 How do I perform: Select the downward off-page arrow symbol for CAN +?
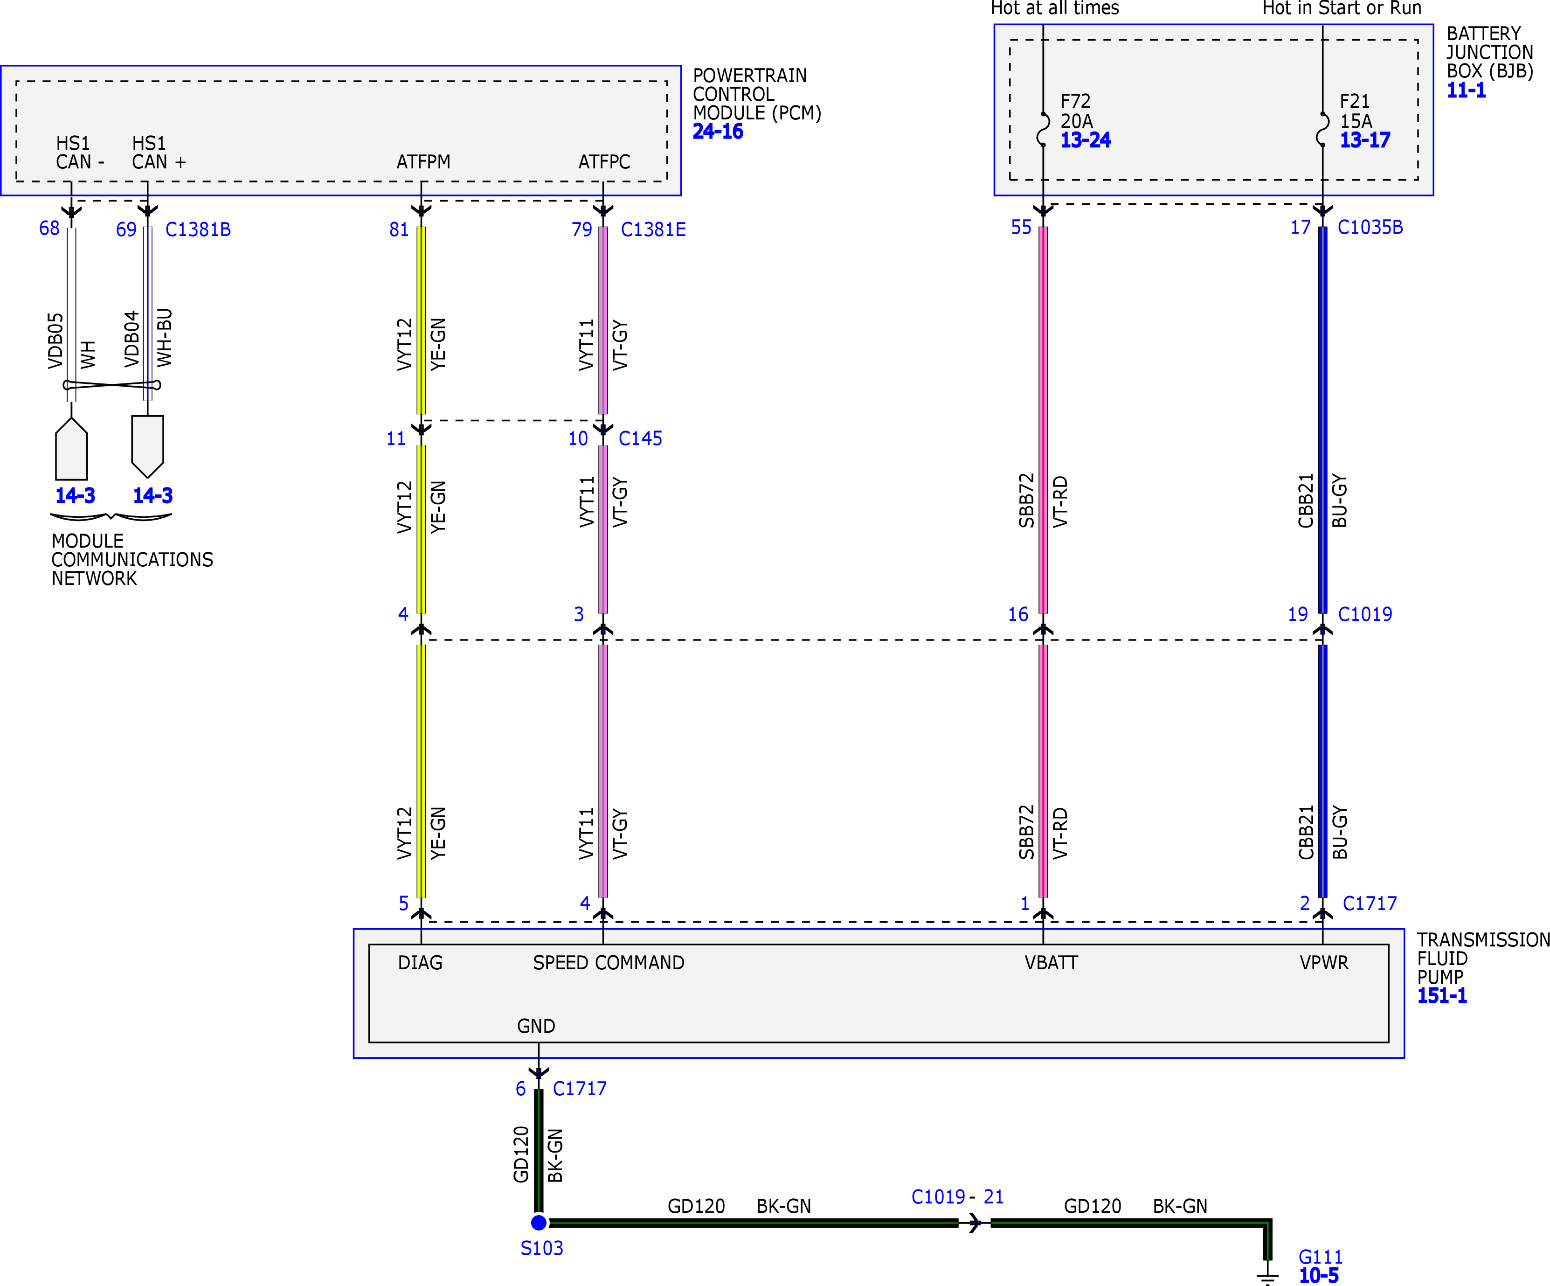[148, 447]
